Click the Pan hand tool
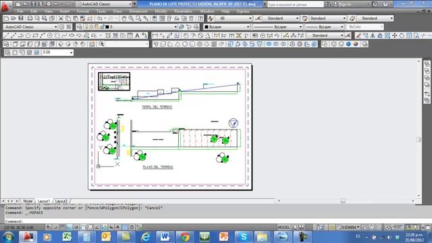Screen dimensions: 432x243 point(124,18)
